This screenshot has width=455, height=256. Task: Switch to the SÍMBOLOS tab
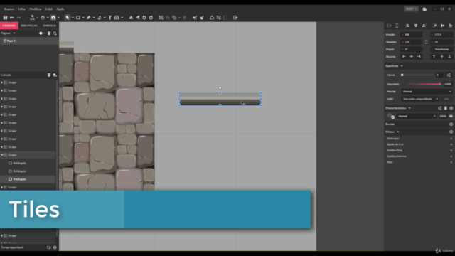click(49, 26)
